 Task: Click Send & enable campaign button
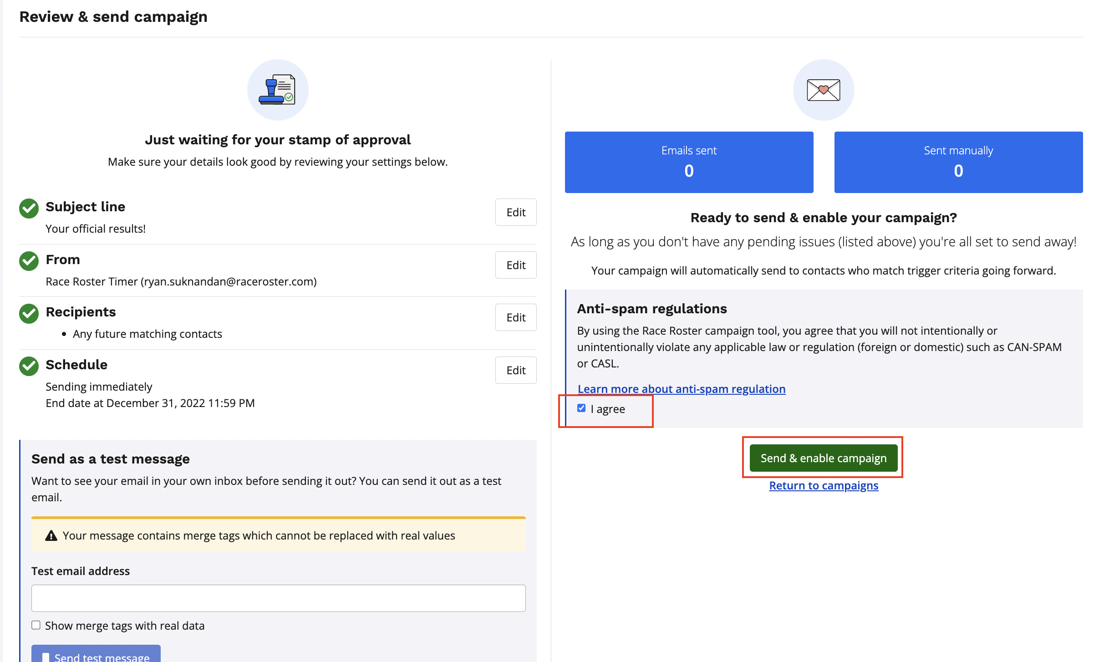(824, 458)
